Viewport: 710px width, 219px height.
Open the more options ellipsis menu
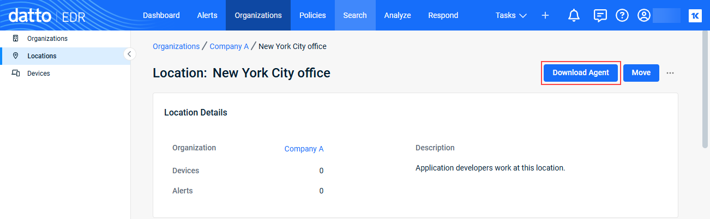[670, 73]
